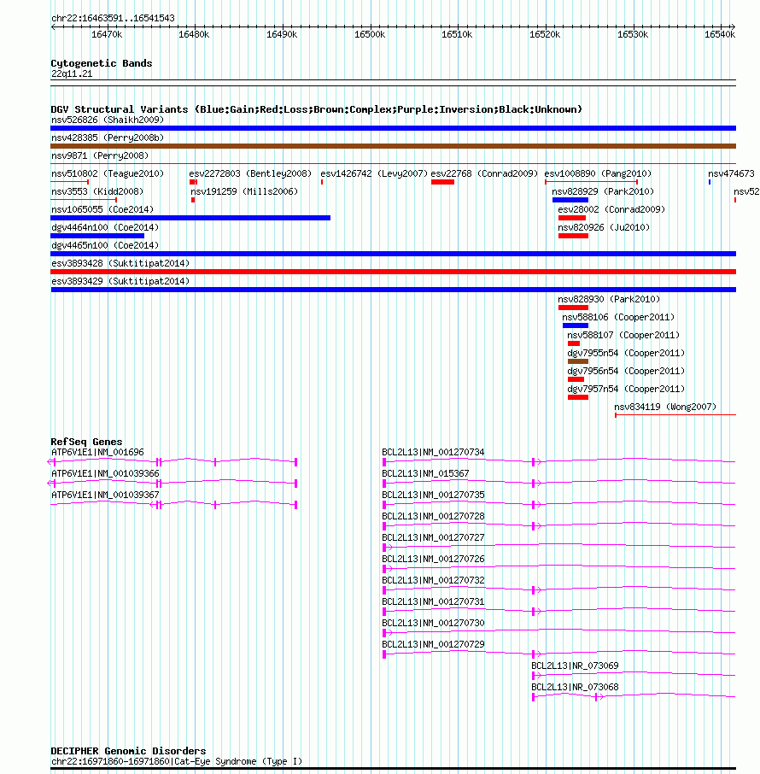Click the chr22:16463591..16541543 coordinate text

[113, 18]
